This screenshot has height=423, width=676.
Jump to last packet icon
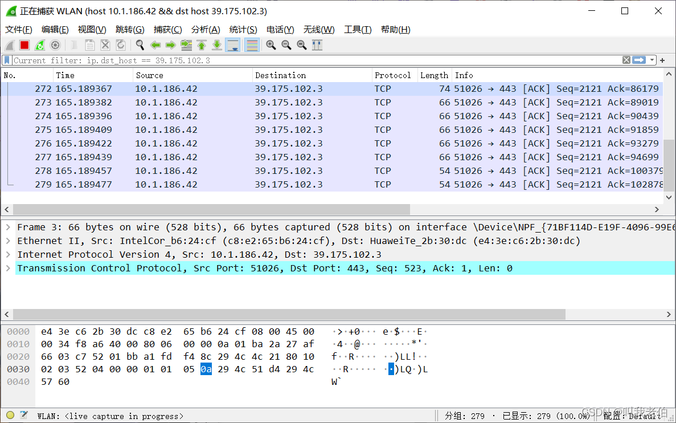tap(218, 45)
